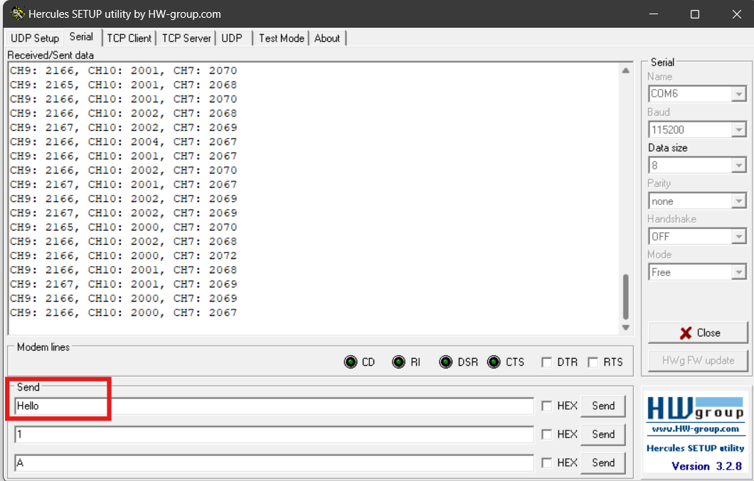Click the RI modem status indicator
The height and width of the screenshot is (481, 754).
coord(399,361)
